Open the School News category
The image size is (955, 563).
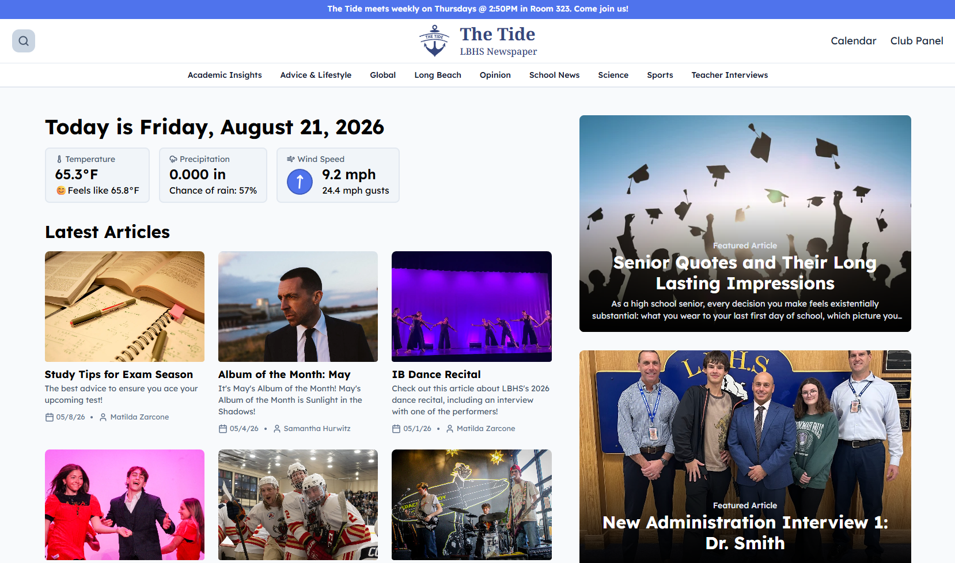point(555,75)
